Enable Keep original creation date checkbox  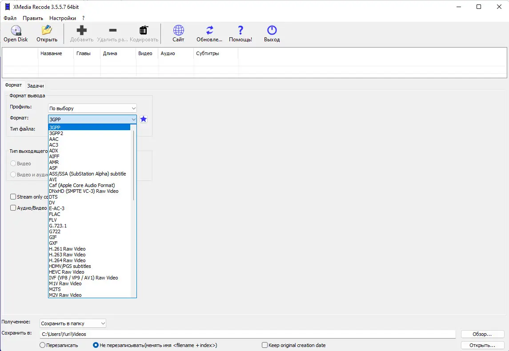click(x=265, y=345)
